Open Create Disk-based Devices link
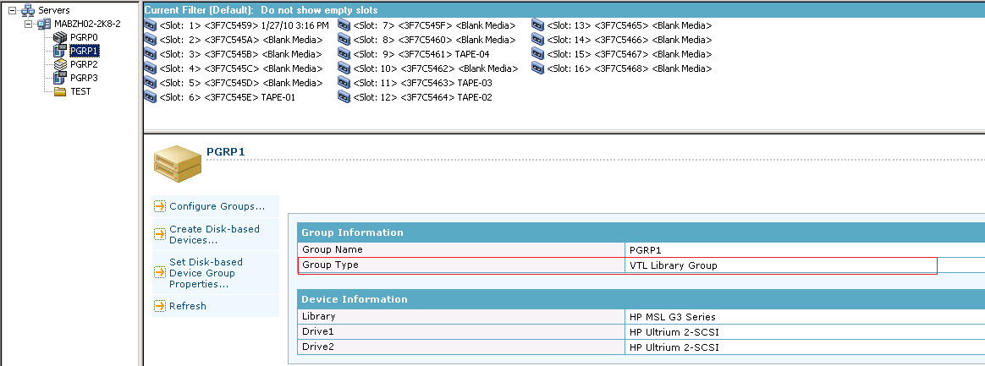The width and height of the screenshot is (985, 366). click(x=214, y=234)
